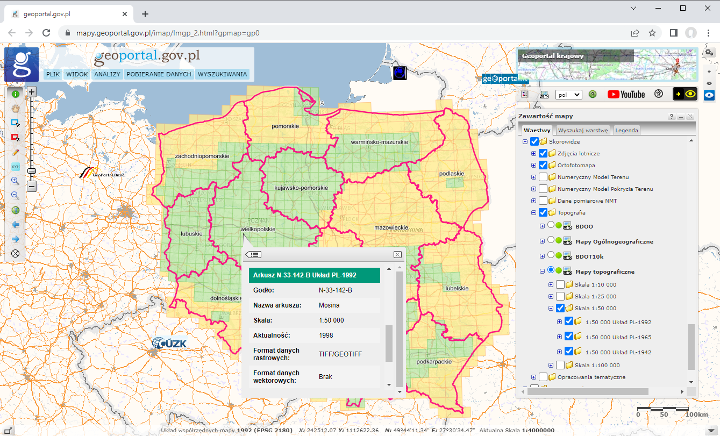This screenshot has height=436, width=720.
Task: Click the geoportal.gov.pl logo link
Action: click(146, 56)
